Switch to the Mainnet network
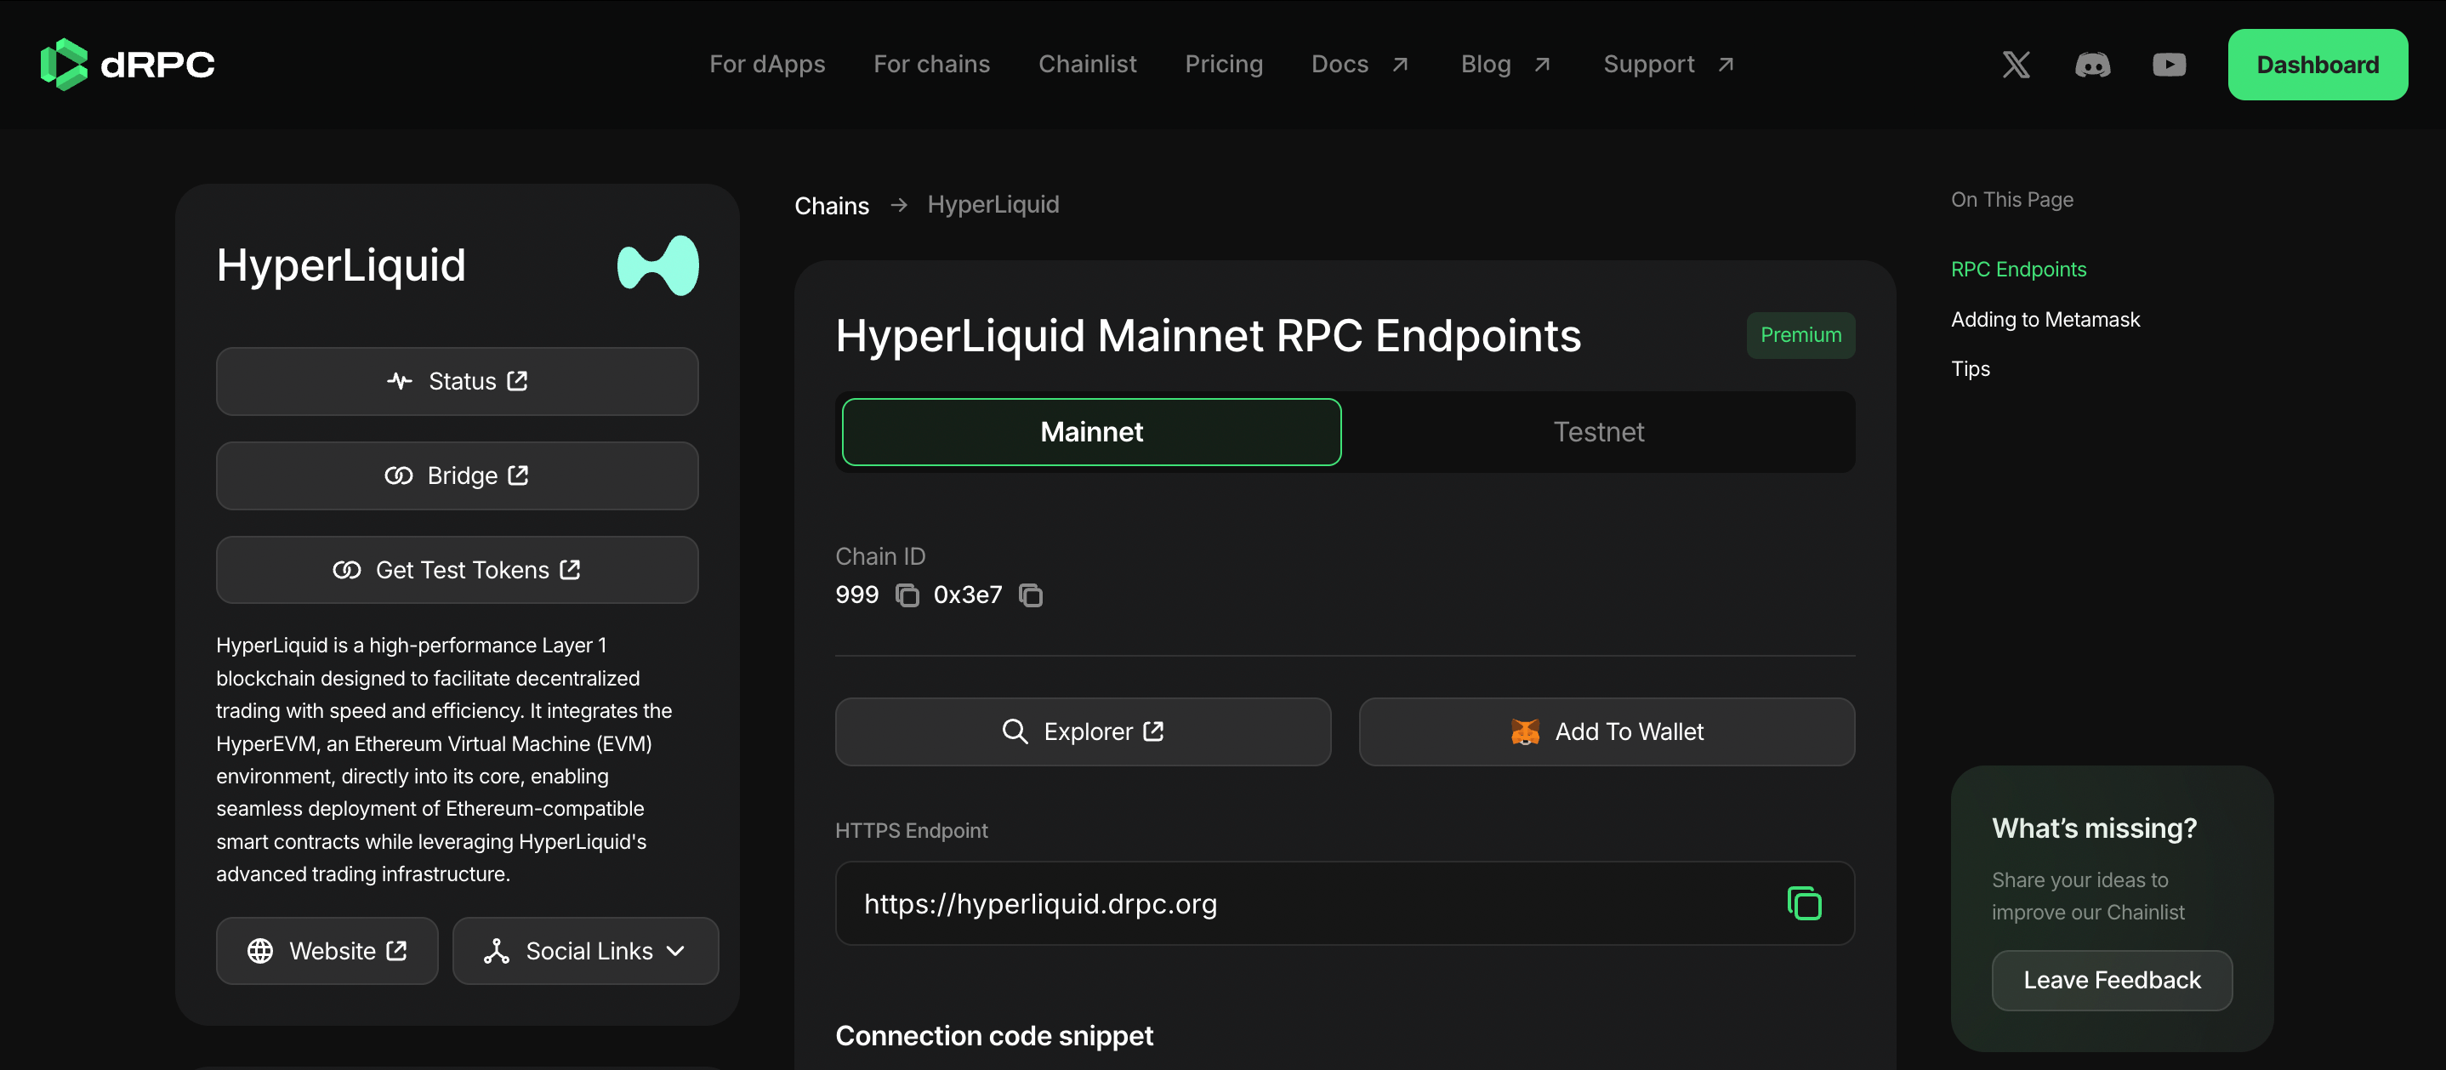Viewport: 2446px width, 1070px height. [1091, 432]
